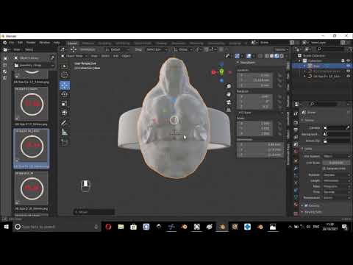Click the Dimensions X value field
Viewport: 353px width, 265px height.
click(260, 144)
